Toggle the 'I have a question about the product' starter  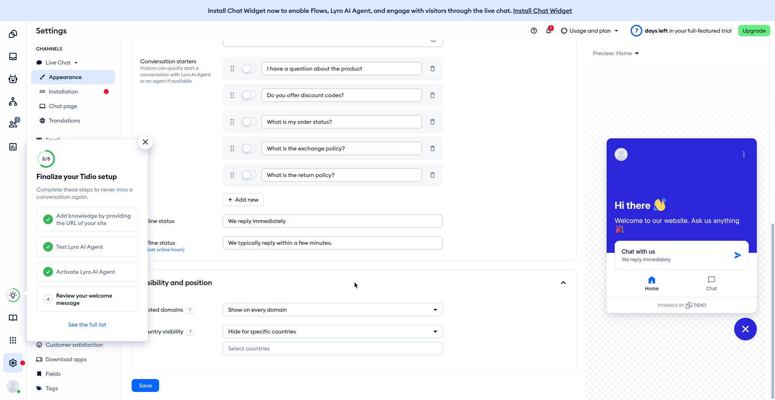[249, 69]
